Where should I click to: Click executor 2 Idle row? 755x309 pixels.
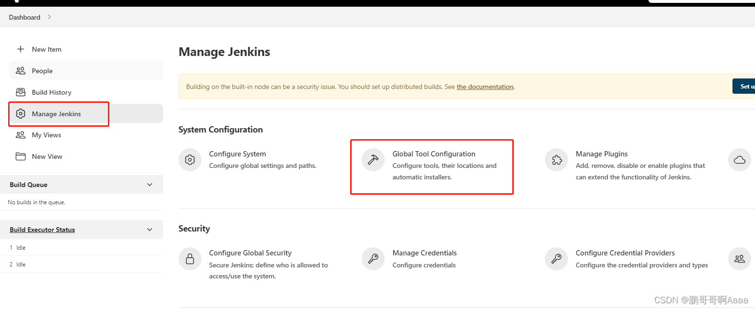pos(82,265)
